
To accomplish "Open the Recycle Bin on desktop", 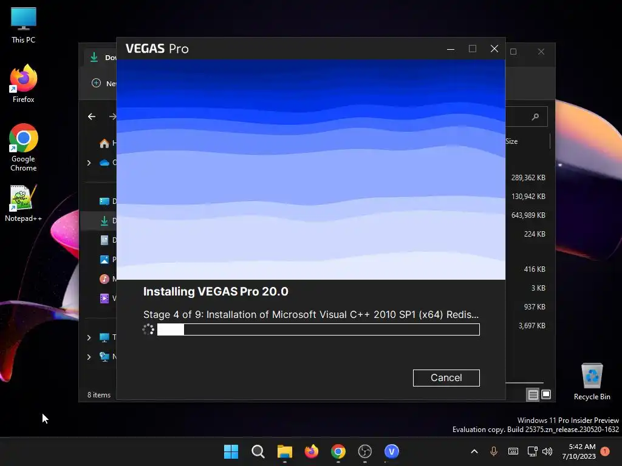I will (x=592, y=382).
